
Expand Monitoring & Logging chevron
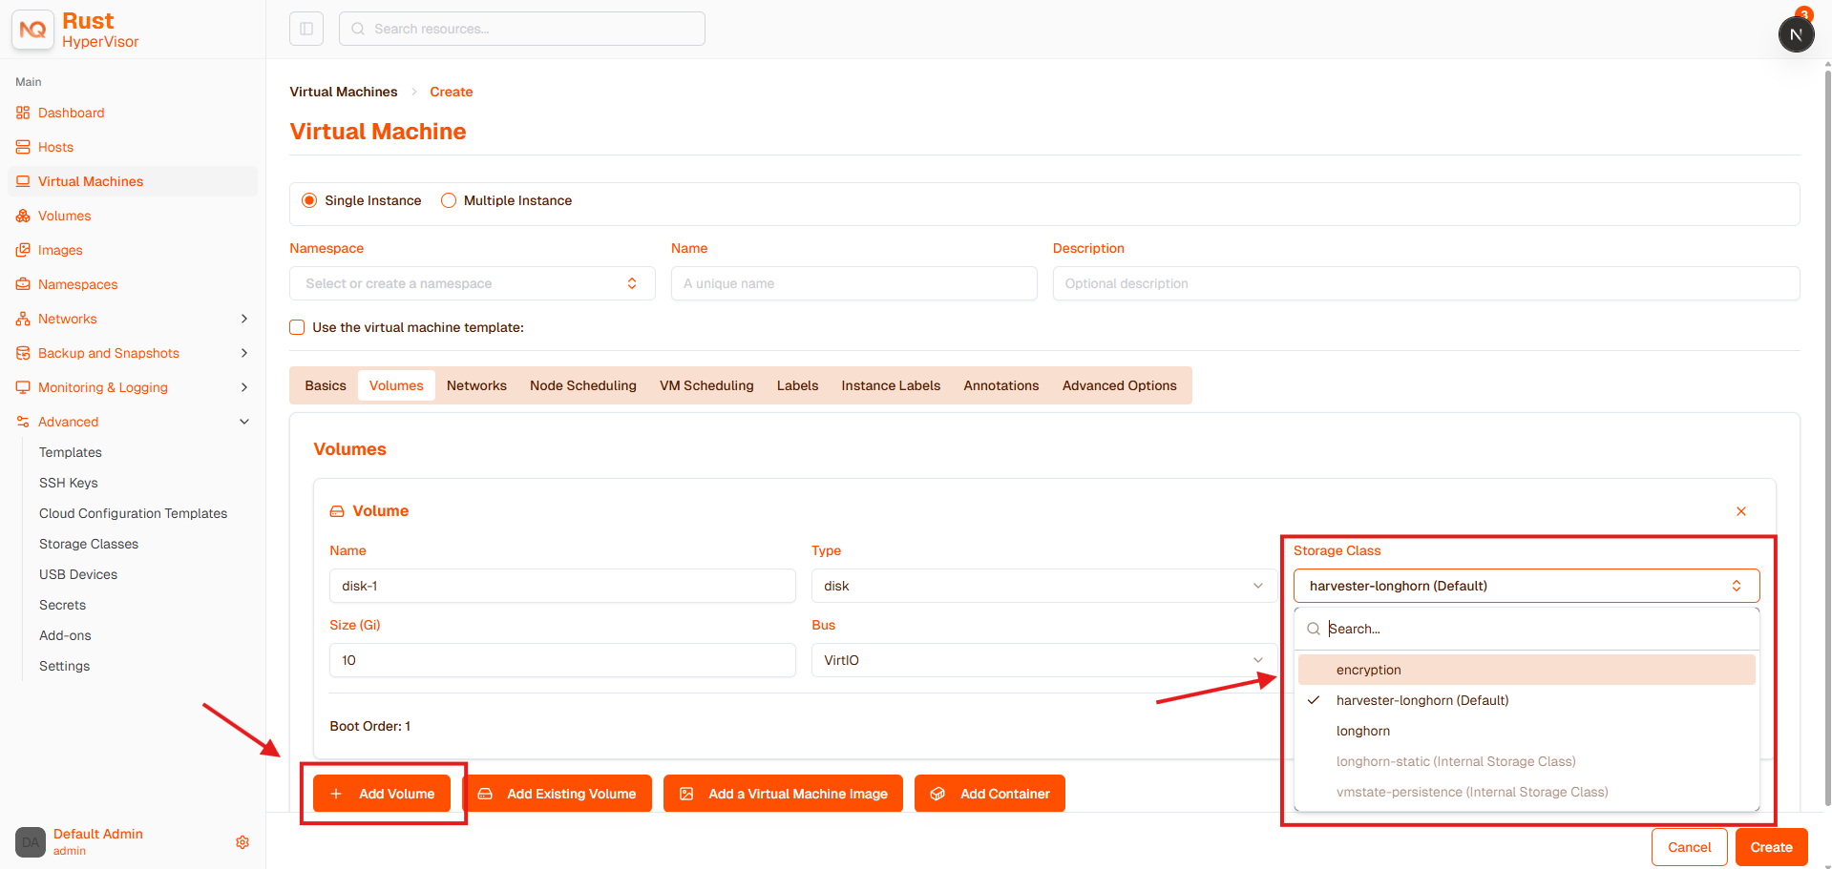(244, 387)
